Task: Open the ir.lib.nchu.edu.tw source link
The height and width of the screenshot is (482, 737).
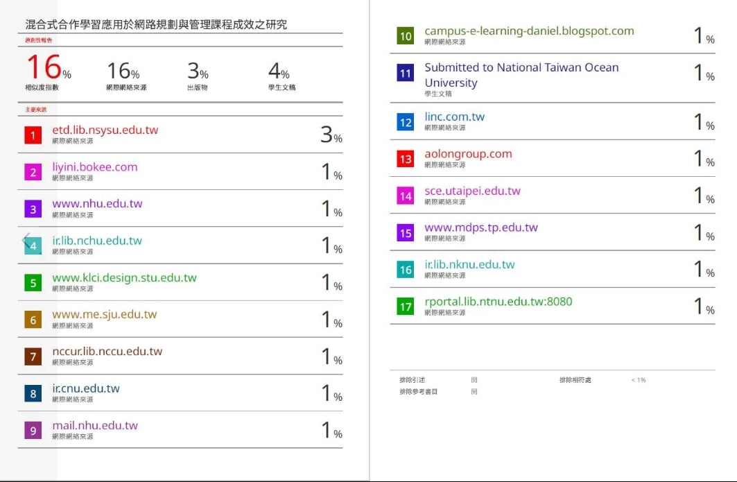Action: pyautogui.click(x=97, y=241)
